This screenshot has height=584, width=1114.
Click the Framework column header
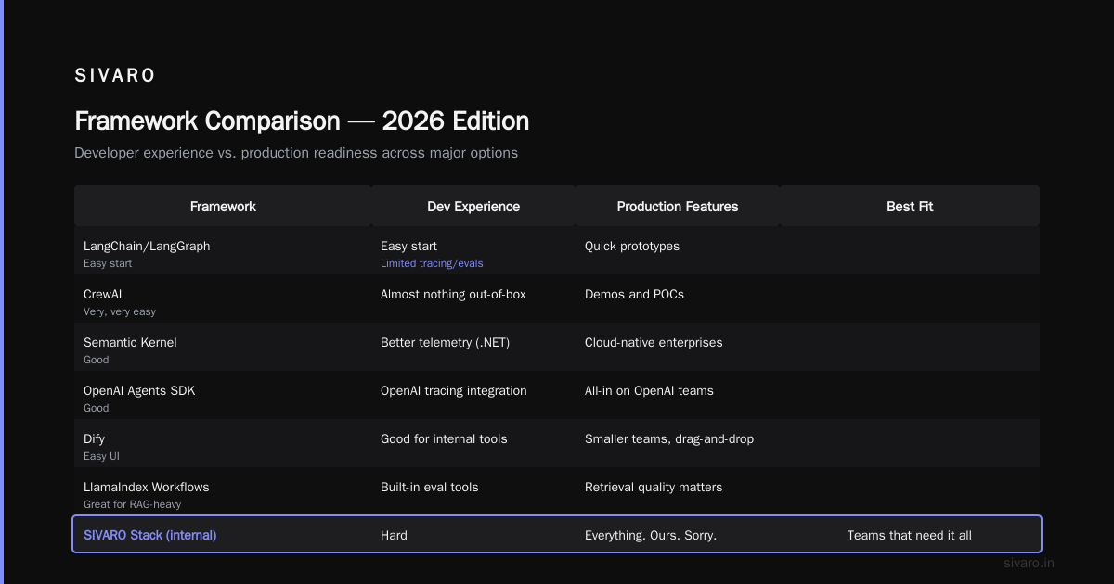(x=223, y=207)
